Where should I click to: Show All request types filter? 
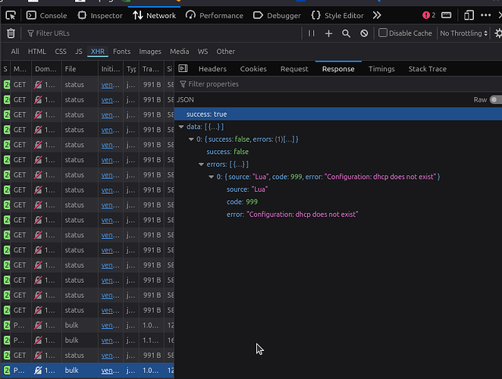click(x=15, y=52)
